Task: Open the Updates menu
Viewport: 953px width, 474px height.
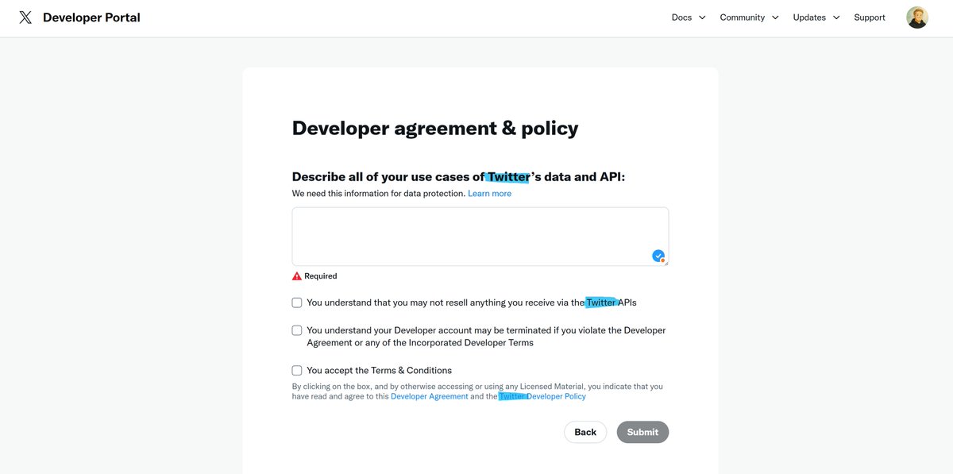Action: point(809,17)
